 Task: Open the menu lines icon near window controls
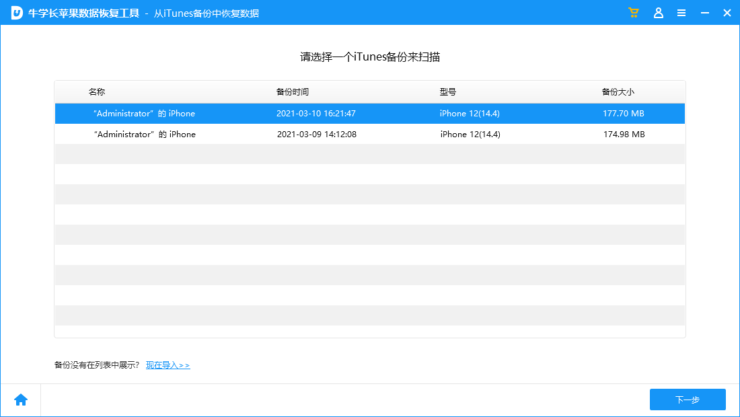point(681,12)
